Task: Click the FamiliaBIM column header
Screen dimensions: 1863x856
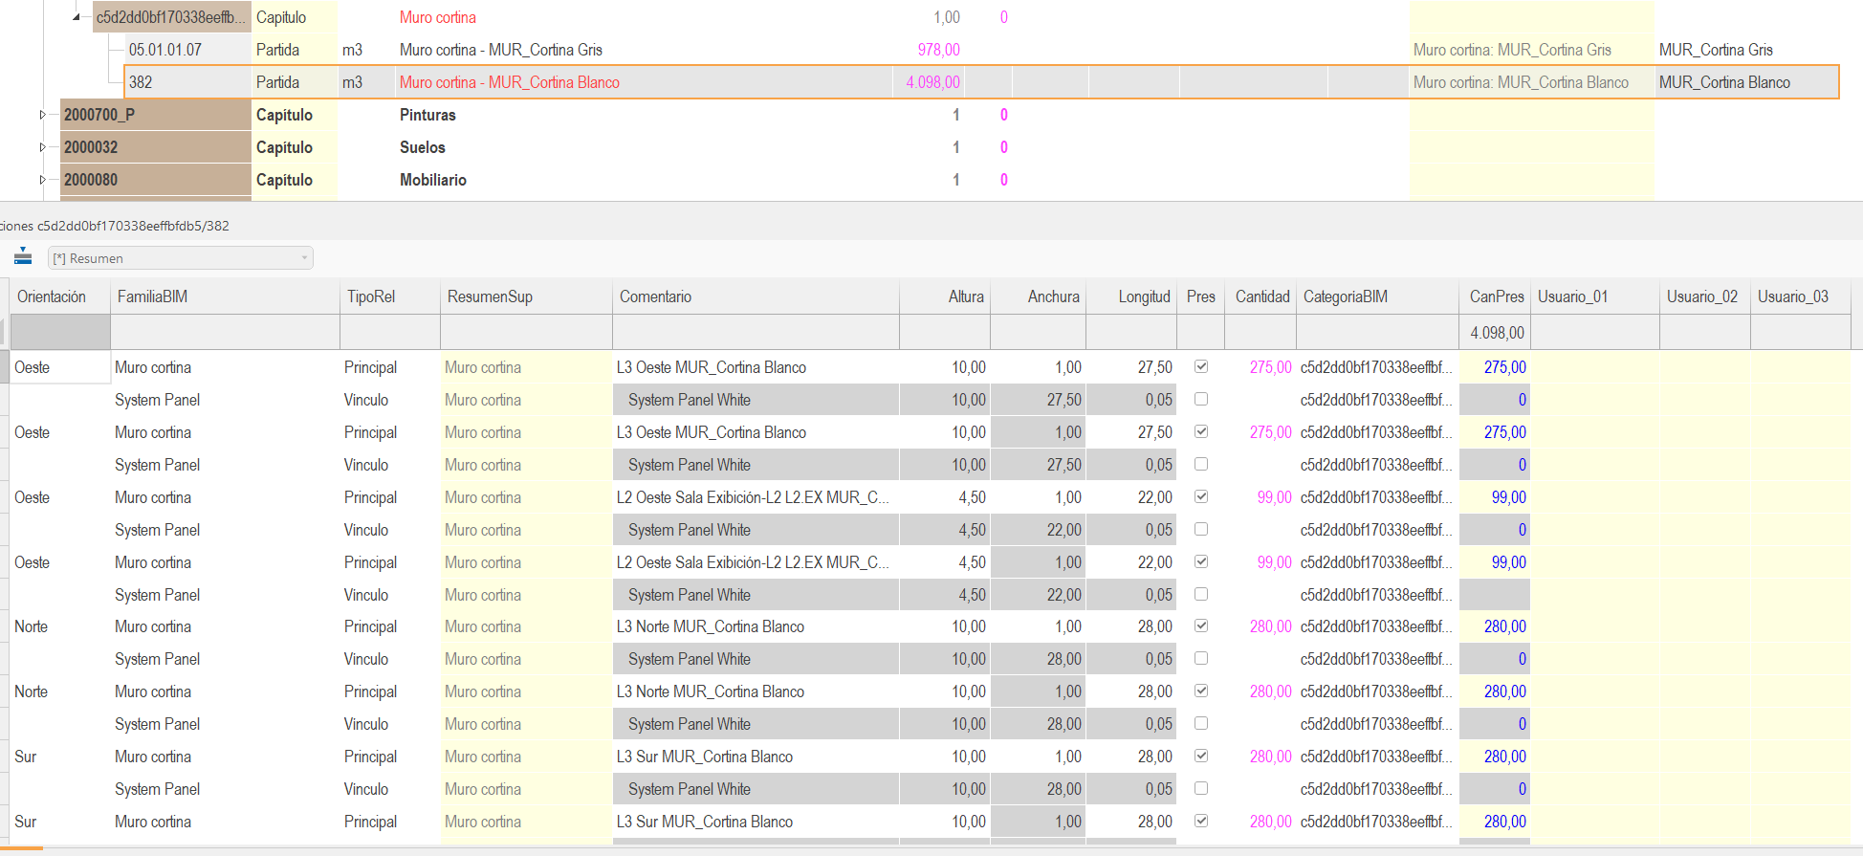Action: pos(225,296)
